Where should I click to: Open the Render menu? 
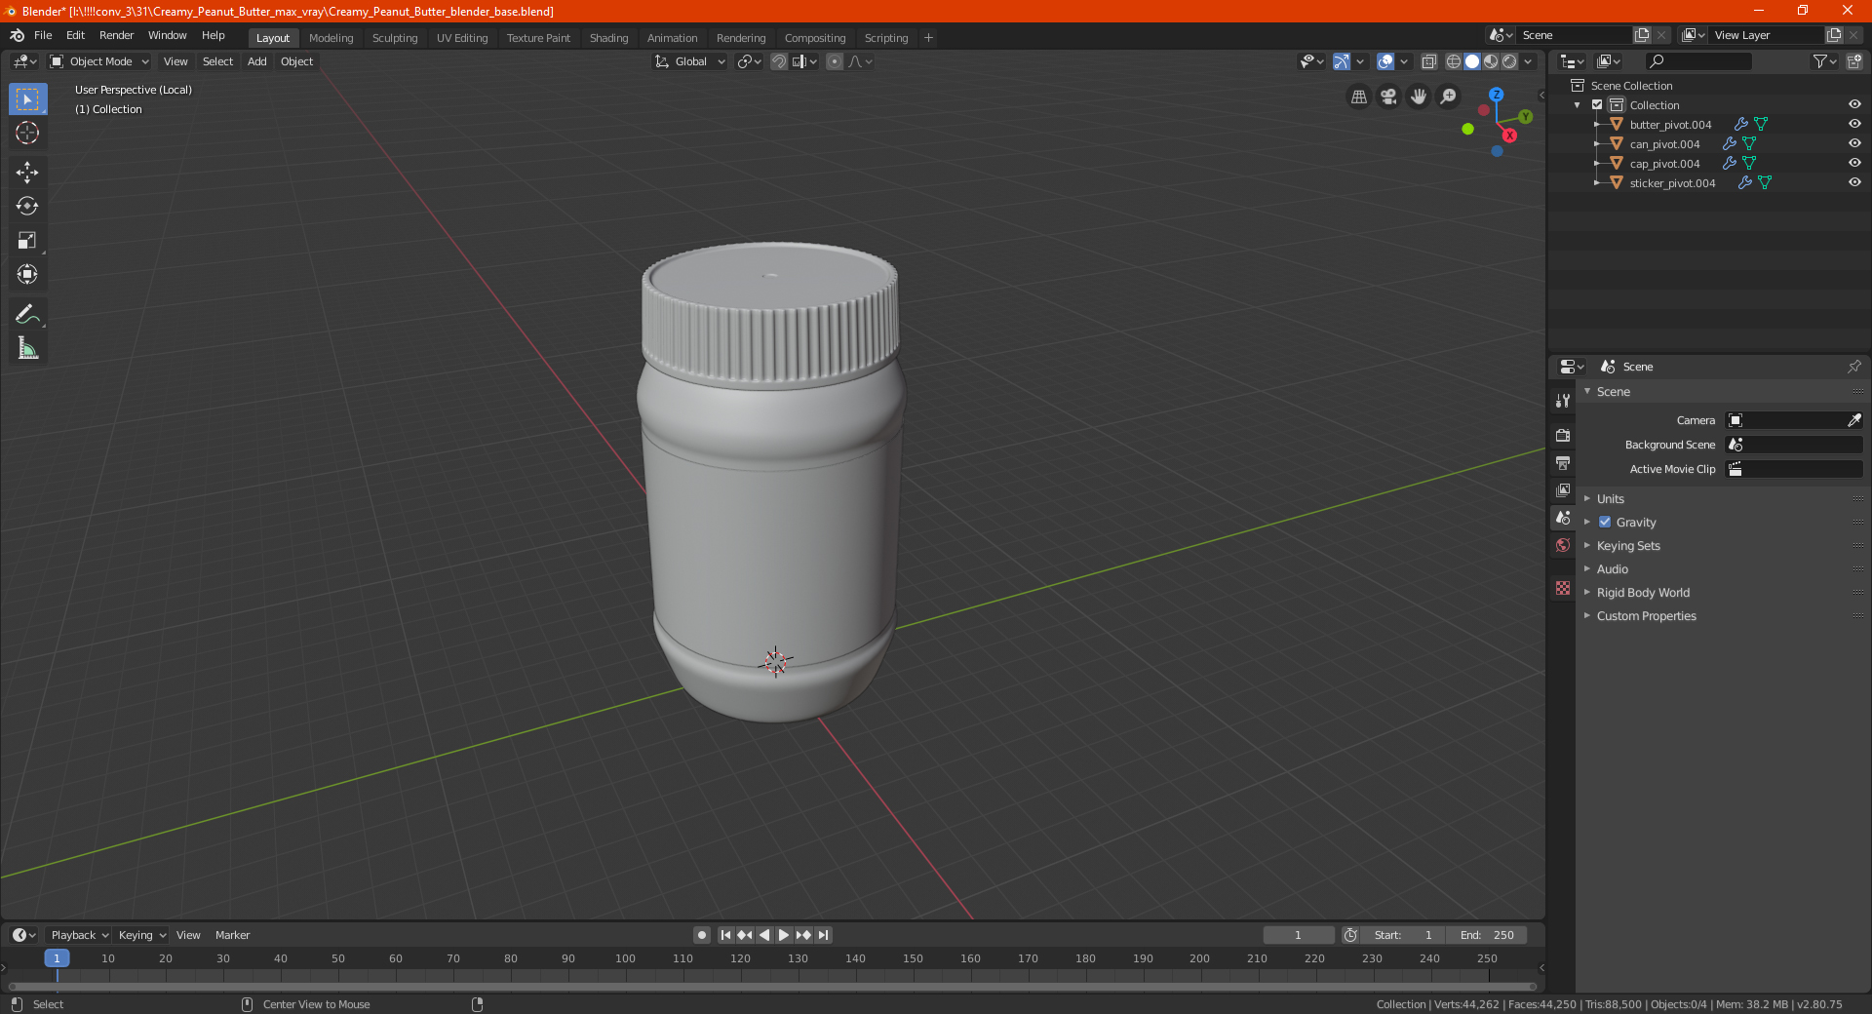[116, 35]
